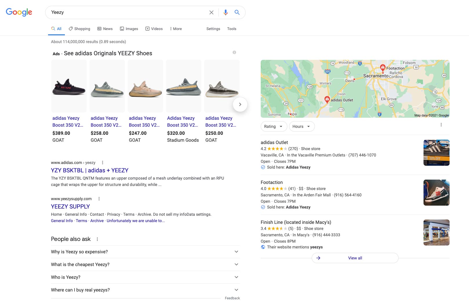Click the Feedback link
The image size is (469, 308).
tap(232, 298)
